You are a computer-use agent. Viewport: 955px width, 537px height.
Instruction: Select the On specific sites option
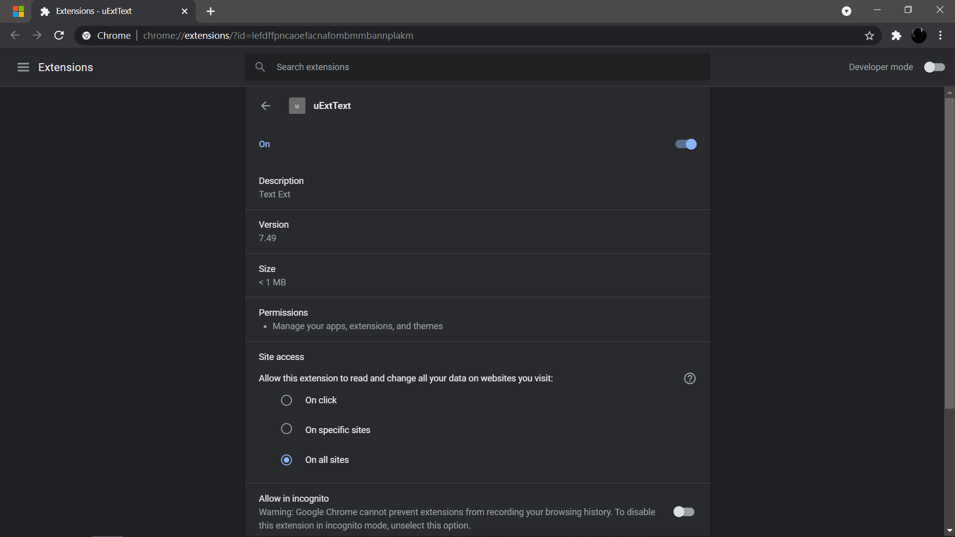(286, 429)
